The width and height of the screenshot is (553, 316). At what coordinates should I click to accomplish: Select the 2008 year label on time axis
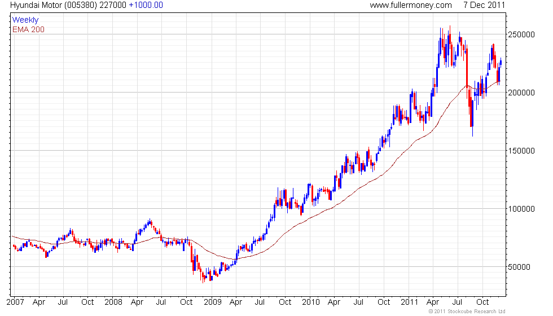113,302
